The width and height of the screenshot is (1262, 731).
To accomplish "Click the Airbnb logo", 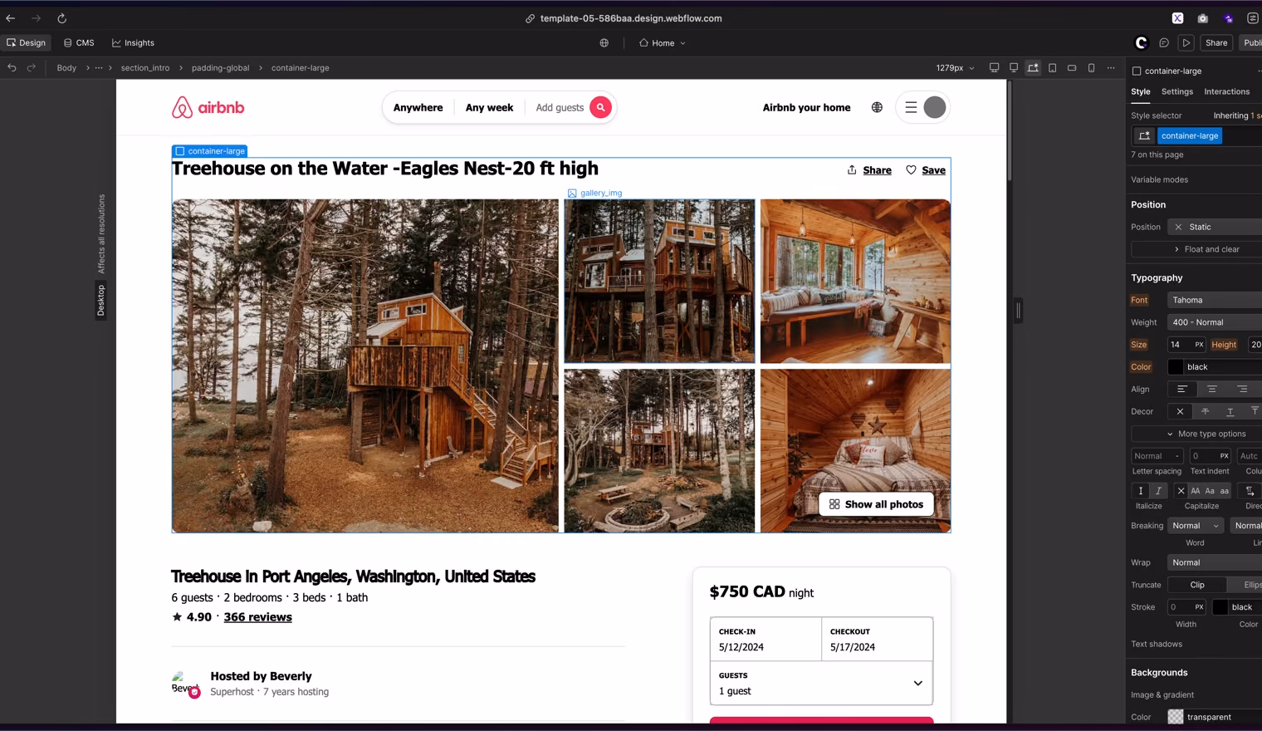I will tap(208, 107).
